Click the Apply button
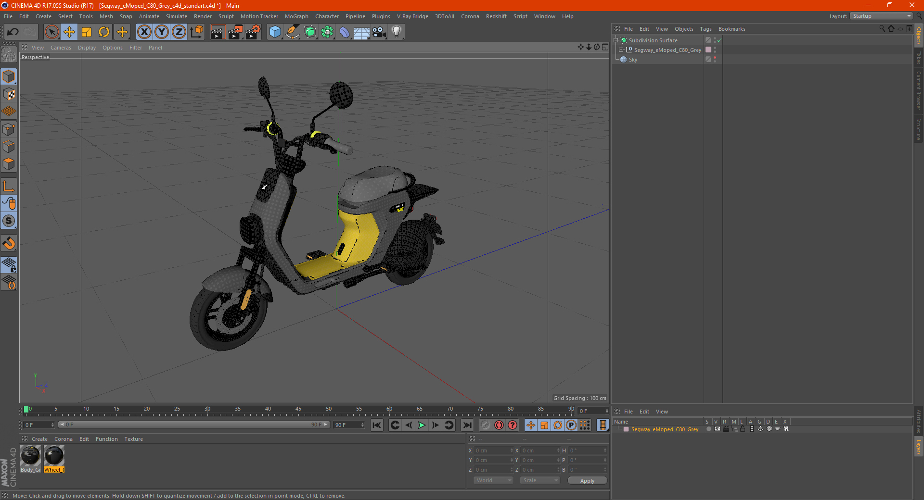Screen dimensions: 924x500 [587, 481]
